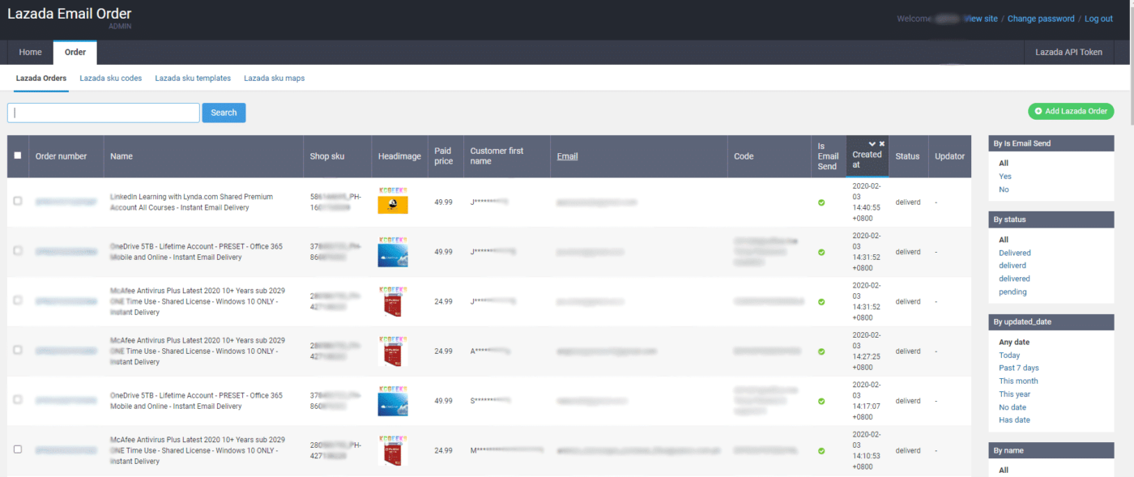Check the McAfee order created at 14:10:53
1134x477 pixels.
point(18,449)
